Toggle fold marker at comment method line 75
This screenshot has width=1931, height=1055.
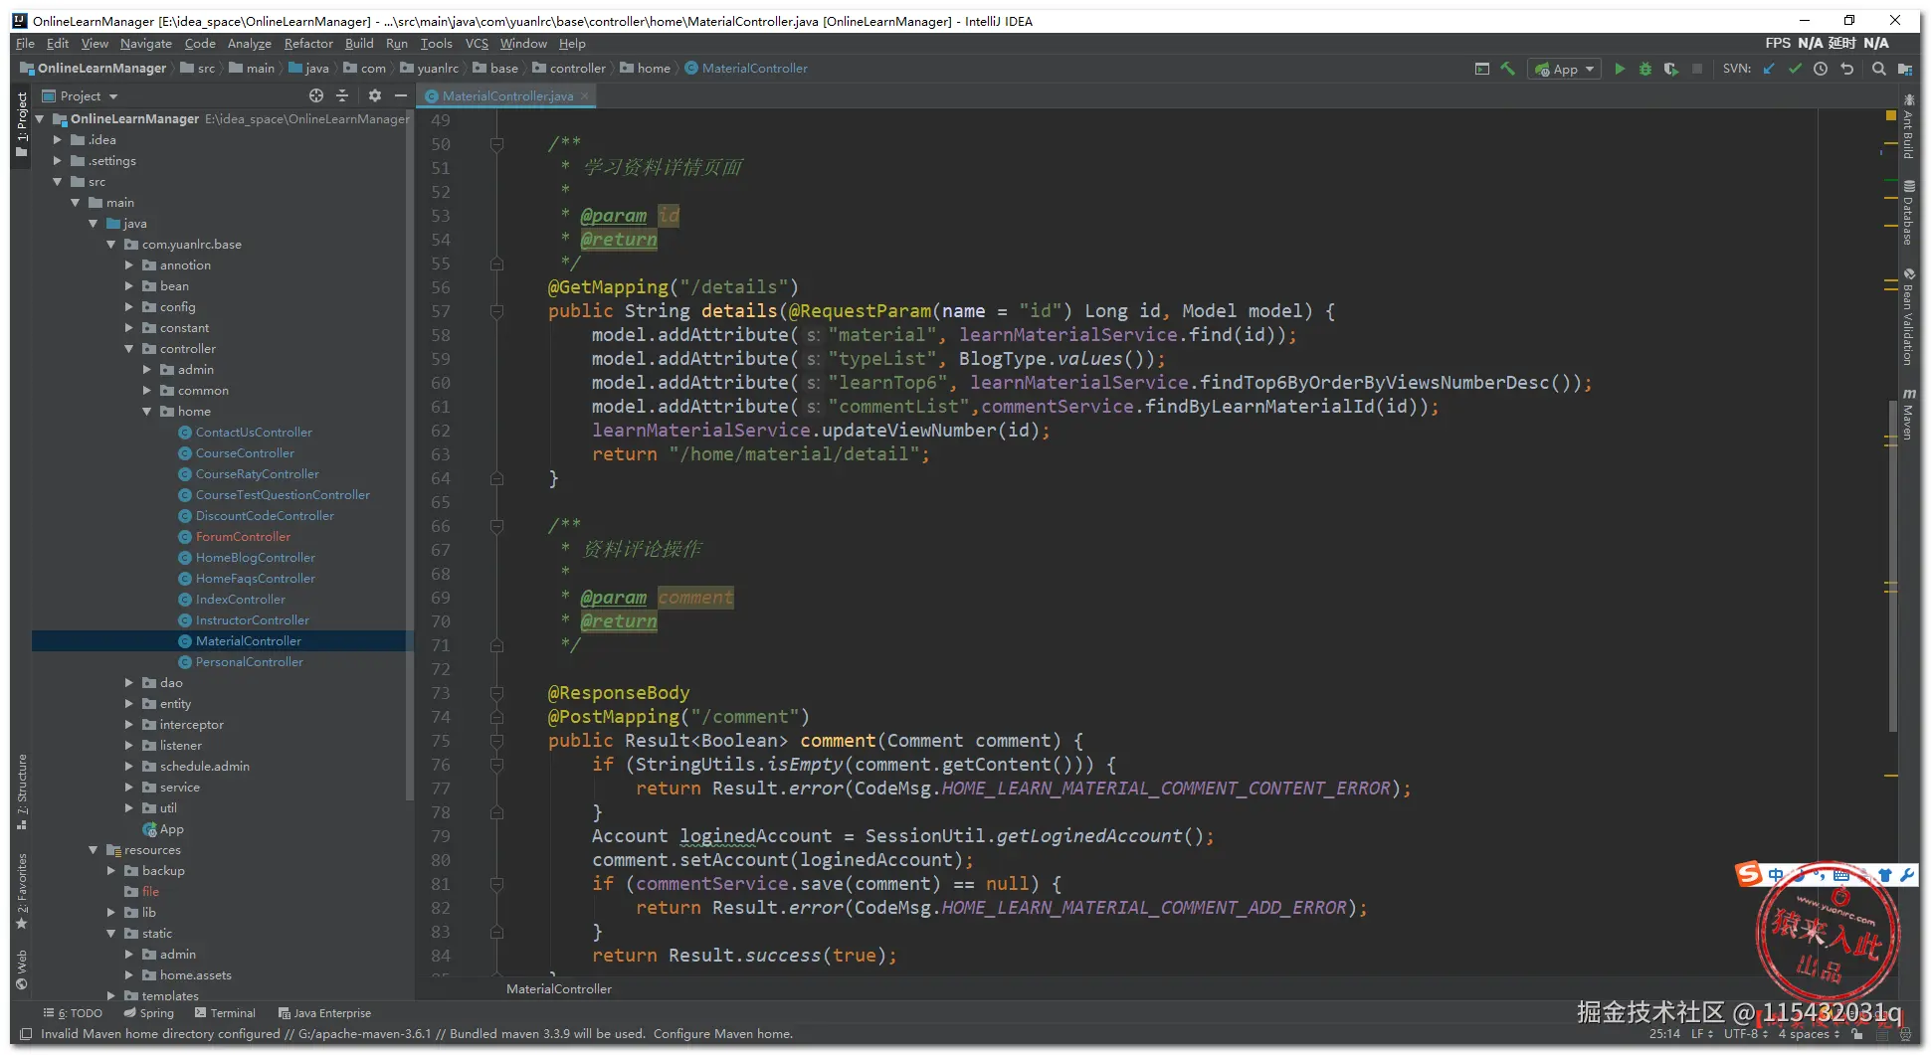496,741
